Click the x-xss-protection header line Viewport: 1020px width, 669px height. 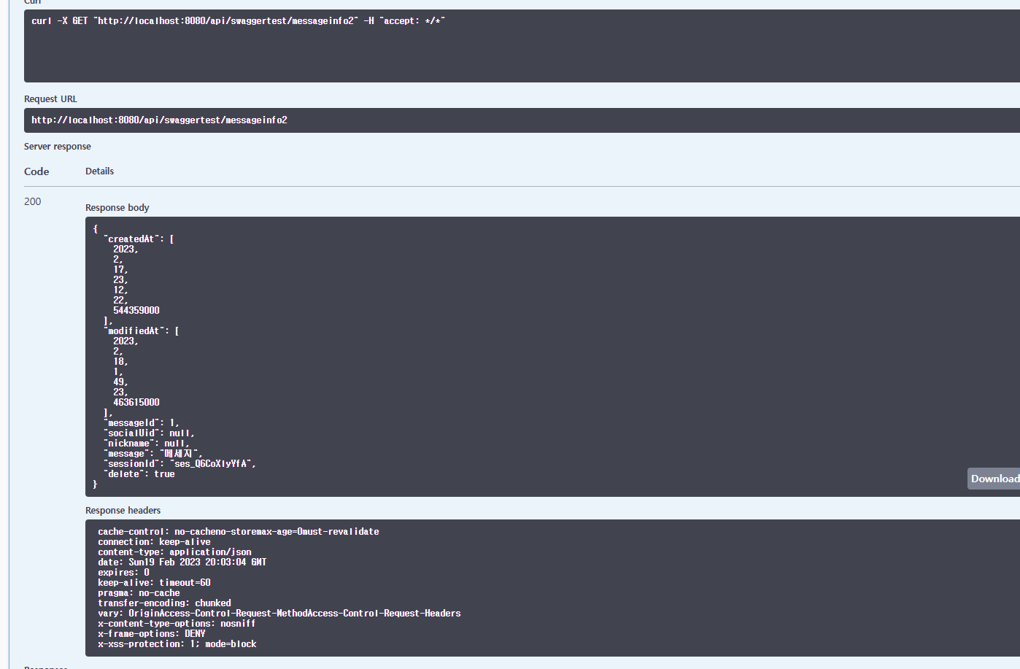pos(177,644)
